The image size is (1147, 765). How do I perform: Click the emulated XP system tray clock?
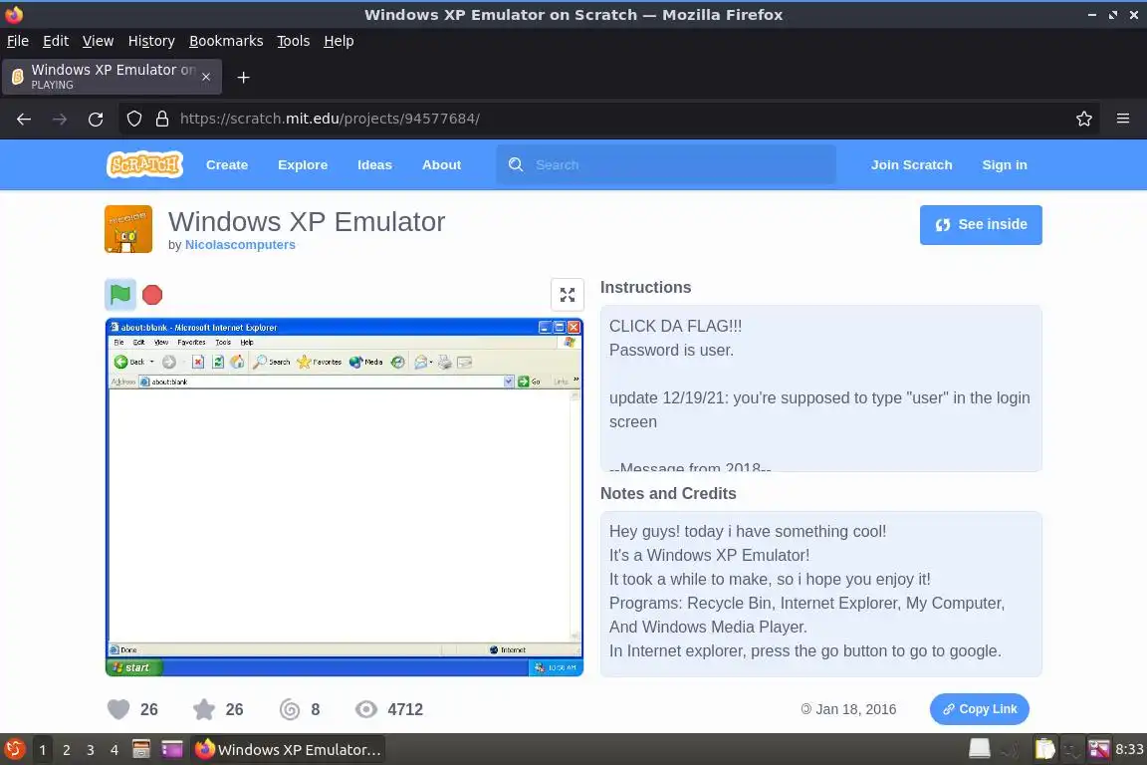tap(562, 667)
